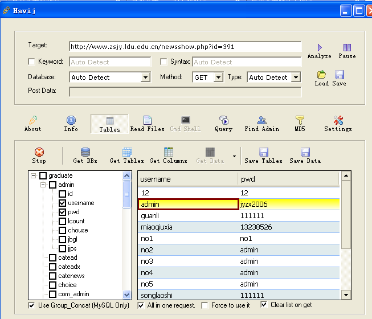This screenshot has width=372, height=319.
Task: Click the Get Tables icon
Action: [127, 152]
